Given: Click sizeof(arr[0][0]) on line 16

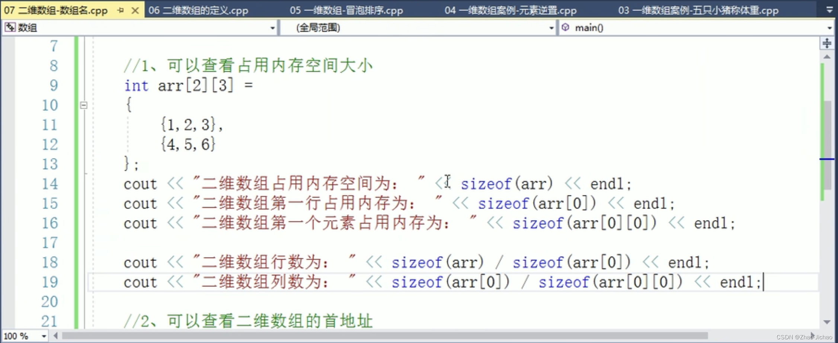Looking at the screenshot, I should (x=585, y=223).
